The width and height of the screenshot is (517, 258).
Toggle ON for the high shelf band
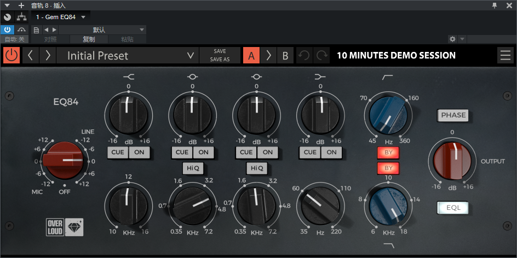(139, 153)
